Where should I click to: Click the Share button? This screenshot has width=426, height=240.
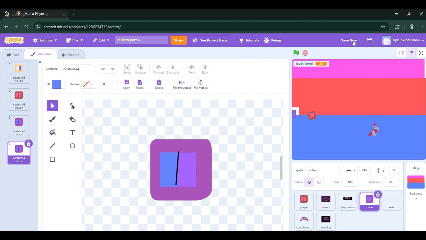coord(179,40)
